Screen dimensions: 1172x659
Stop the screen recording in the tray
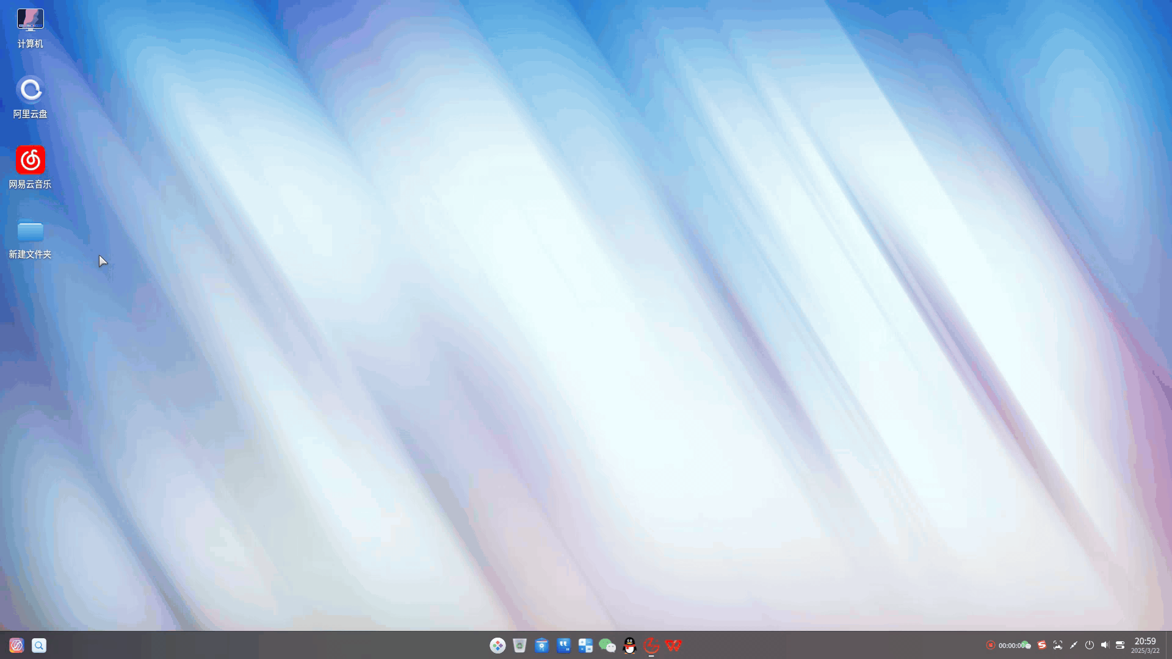[x=990, y=645]
